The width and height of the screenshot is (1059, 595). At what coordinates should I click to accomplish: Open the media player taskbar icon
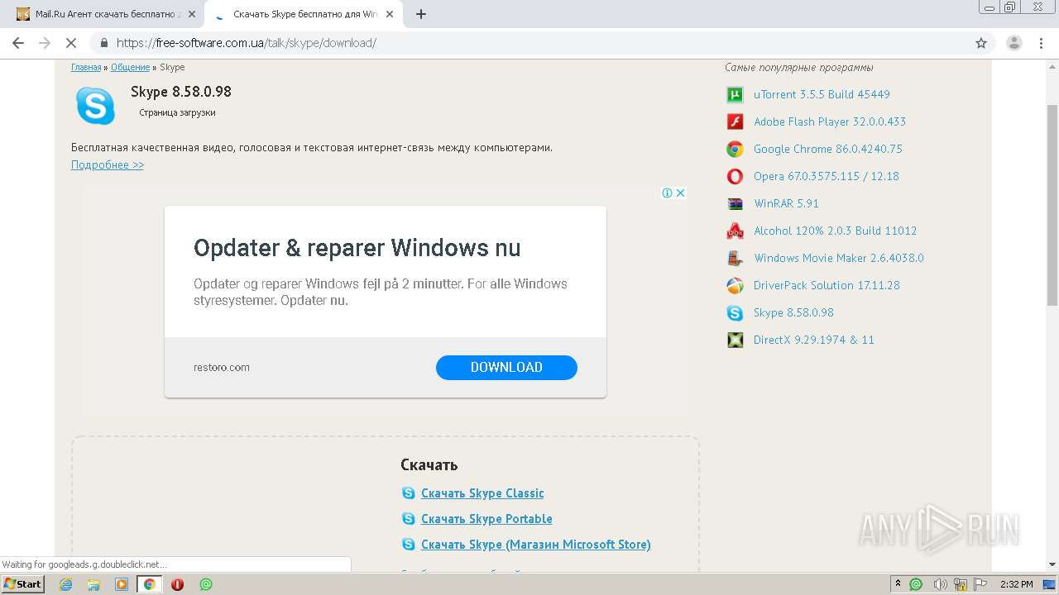tap(122, 584)
